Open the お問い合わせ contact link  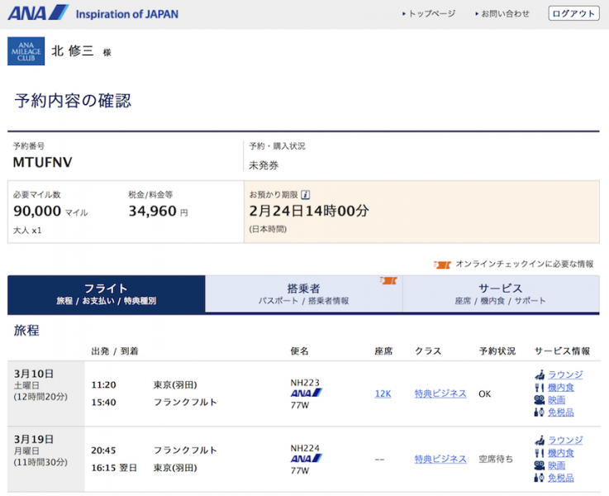point(502,13)
